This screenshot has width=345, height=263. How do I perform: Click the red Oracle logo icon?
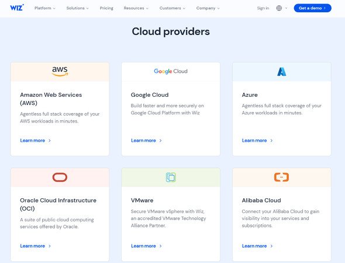60,177
